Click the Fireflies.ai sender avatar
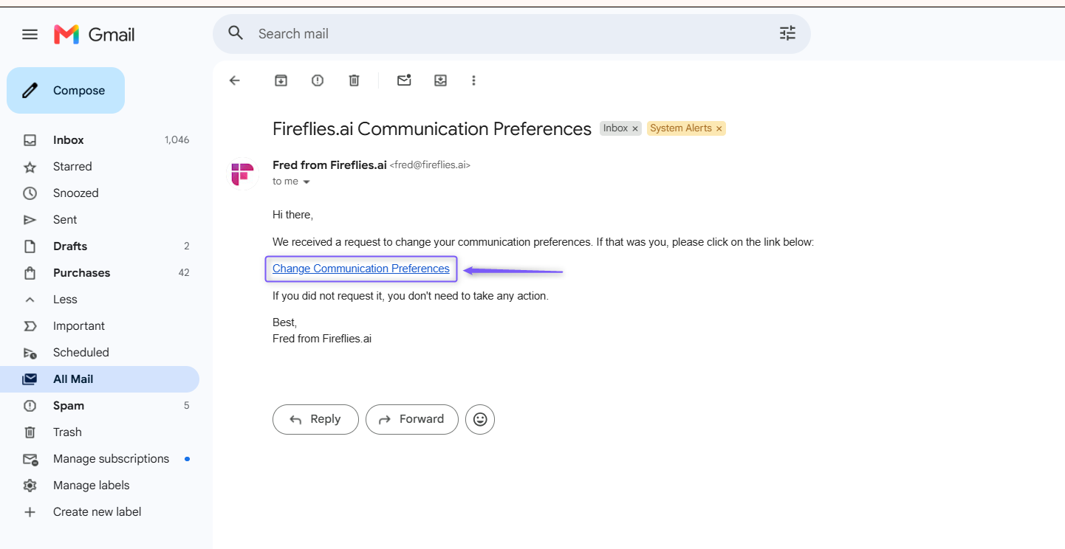This screenshot has width=1065, height=549. point(242,174)
